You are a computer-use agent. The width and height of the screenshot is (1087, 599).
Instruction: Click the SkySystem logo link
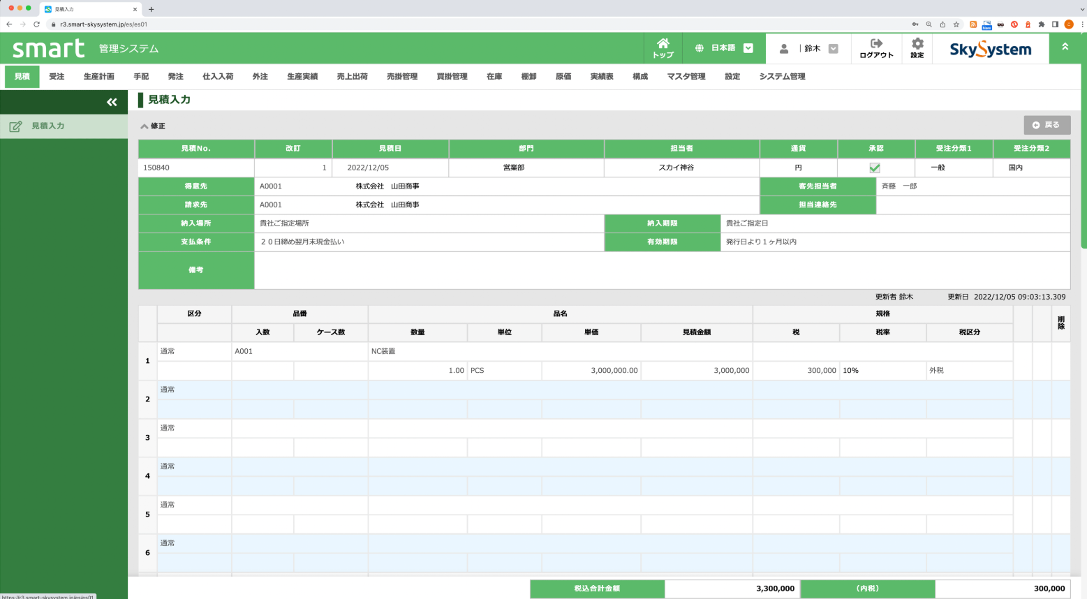(x=990, y=50)
